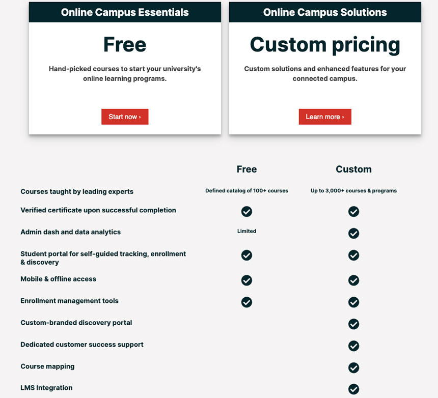
Task: Click 'Up to 3,000+ courses & programs' text
Action: [353, 191]
